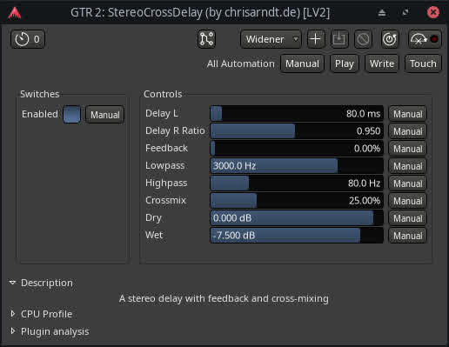Open Lowpass automation Manual dropdown

408,166
